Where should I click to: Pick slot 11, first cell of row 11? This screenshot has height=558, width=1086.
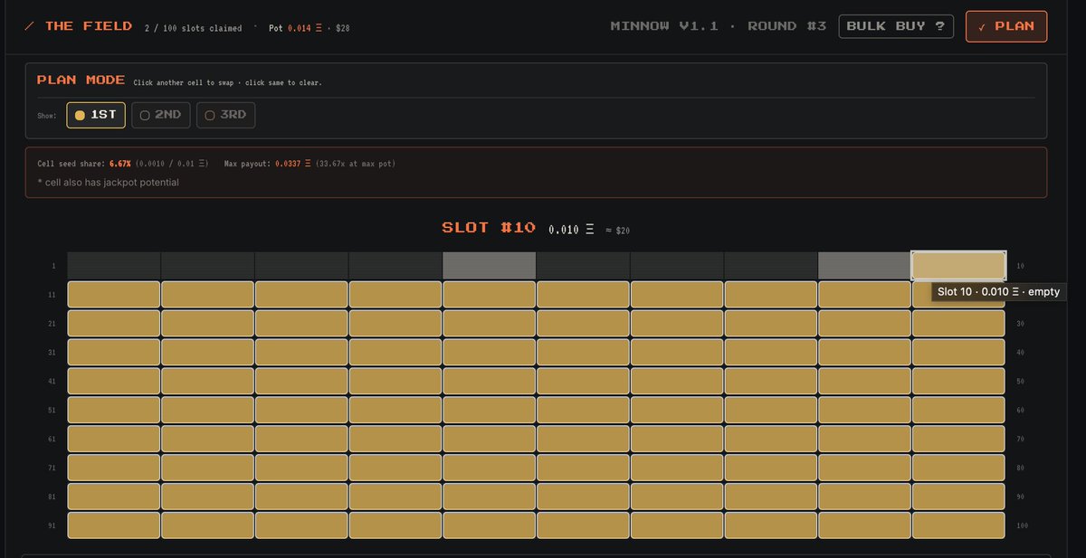coord(114,295)
